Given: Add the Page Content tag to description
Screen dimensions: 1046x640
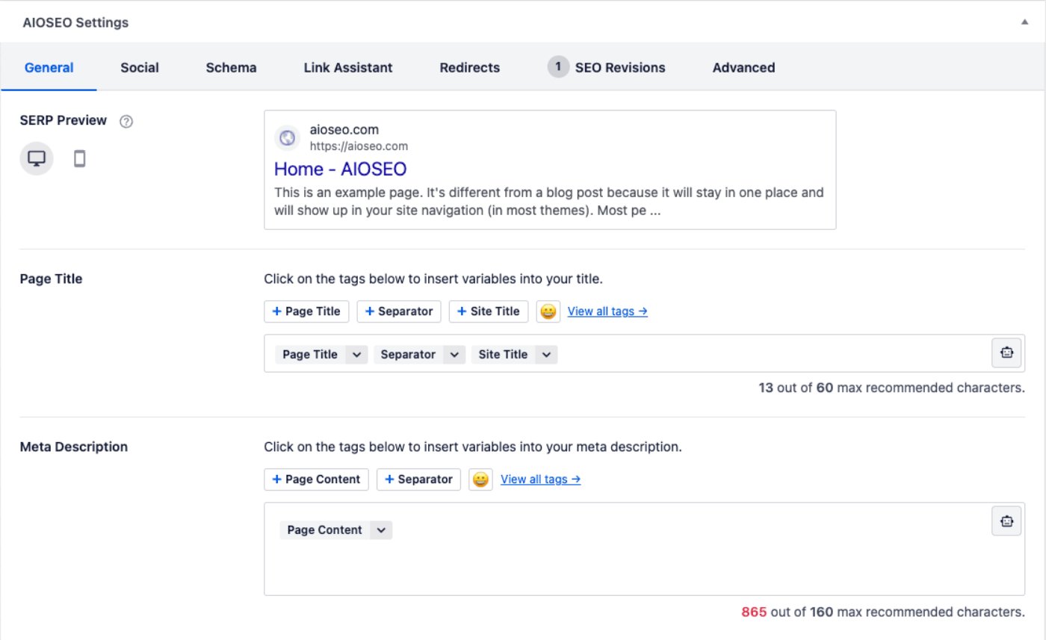Looking at the screenshot, I should [x=316, y=479].
